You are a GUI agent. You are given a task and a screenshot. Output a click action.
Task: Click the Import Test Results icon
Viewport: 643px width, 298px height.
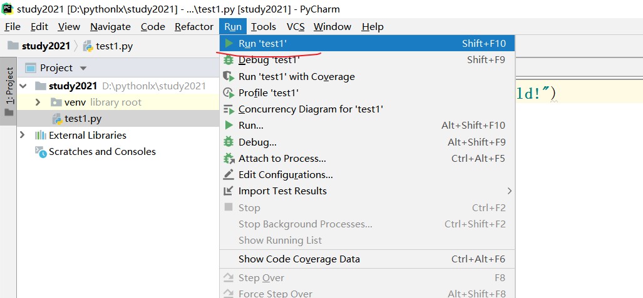click(228, 191)
